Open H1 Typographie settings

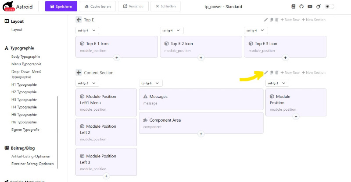click(24, 84)
